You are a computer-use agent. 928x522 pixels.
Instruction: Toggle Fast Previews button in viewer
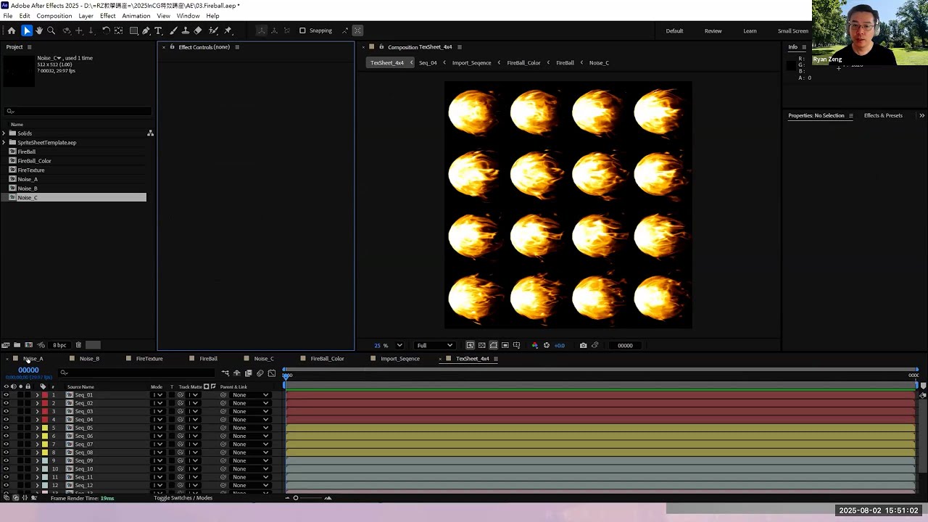point(470,345)
